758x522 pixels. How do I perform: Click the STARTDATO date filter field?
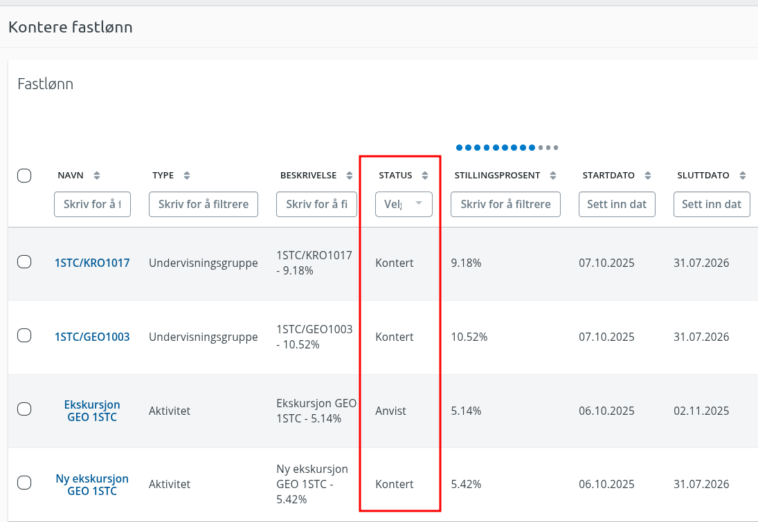[x=617, y=204]
